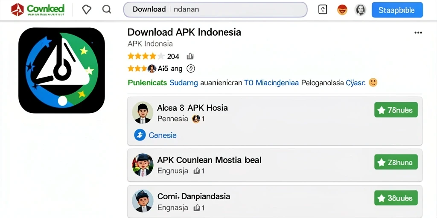
Task: Click the large app icon thumbnail
Action: pos(61,70)
